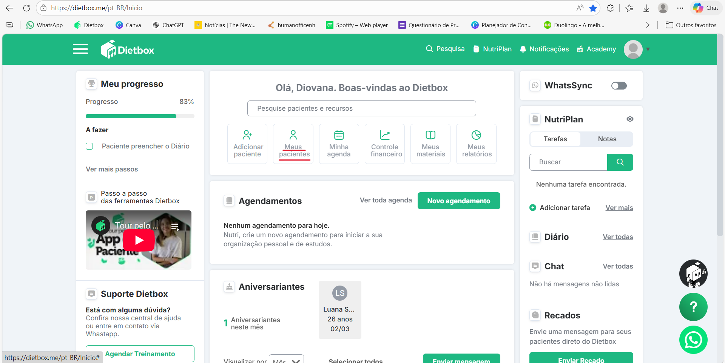Screen dimensions: 725x363
Task: Click the green search button in NutriPlan
Action: pyautogui.click(x=620, y=162)
